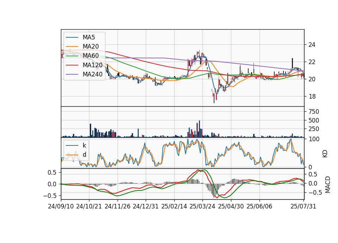Click the red MA120 legend line sample
The width and height of the screenshot is (338, 243).
72,65
